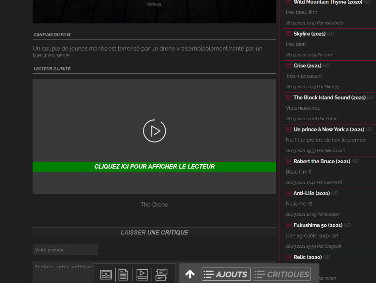Open the image icon in bottom toolbar

click(106, 275)
